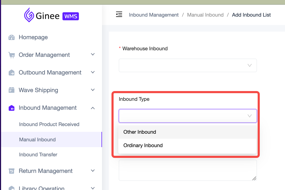Click the Order Management cart icon
The height and width of the screenshot is (190, 285).
tap(12, 55)
